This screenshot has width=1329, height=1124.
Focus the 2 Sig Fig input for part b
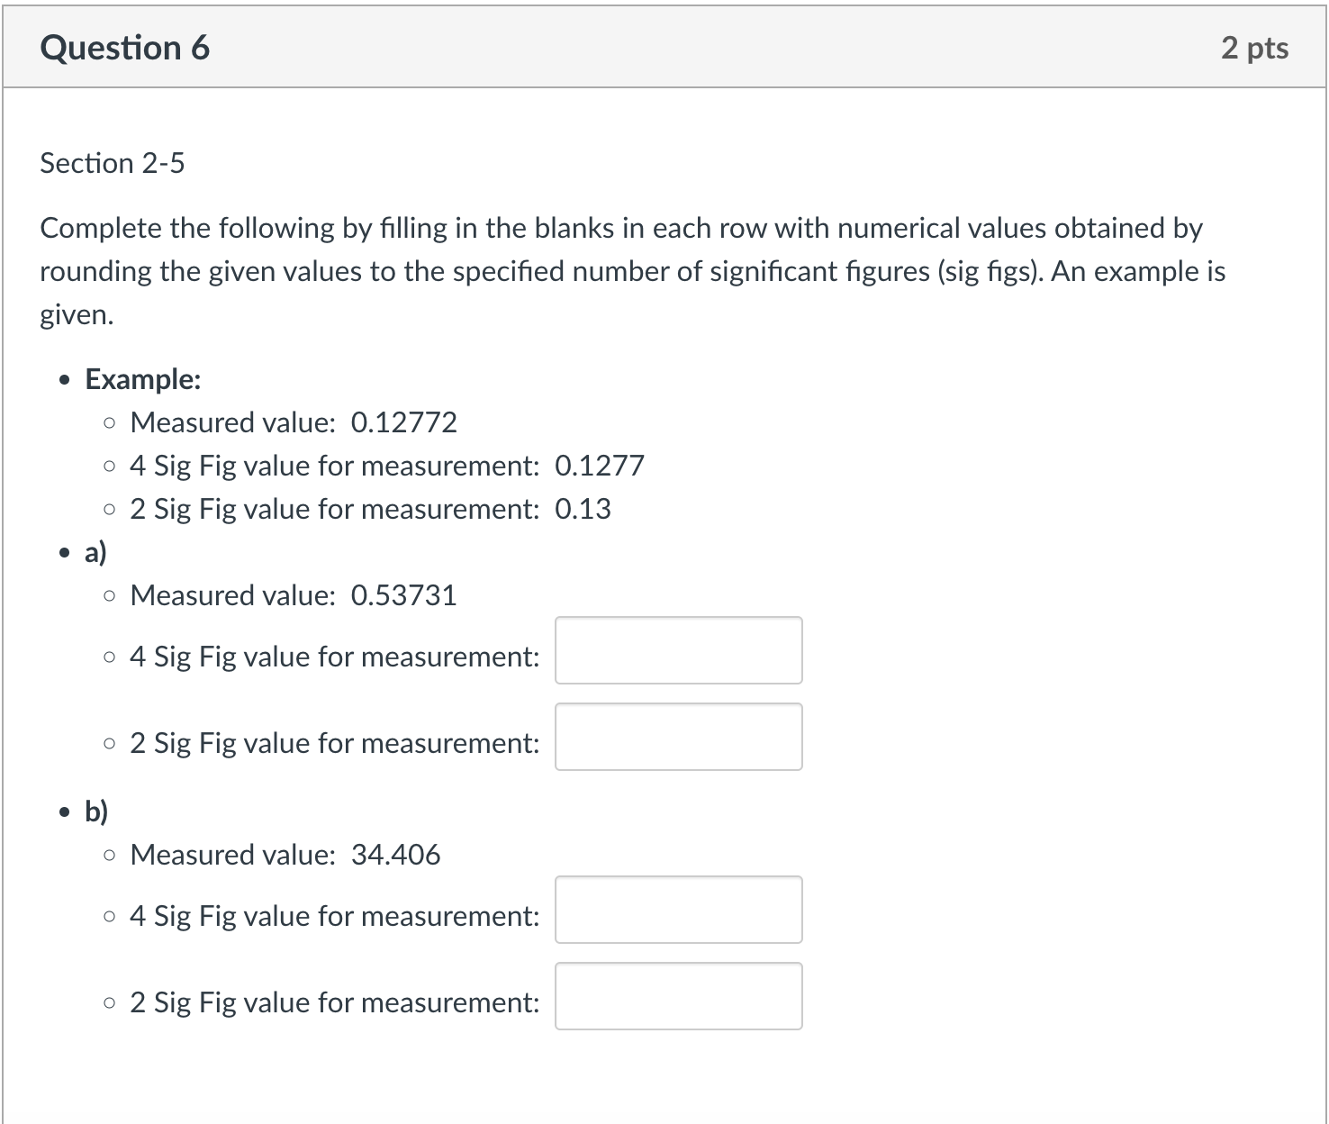click(678, 996)
